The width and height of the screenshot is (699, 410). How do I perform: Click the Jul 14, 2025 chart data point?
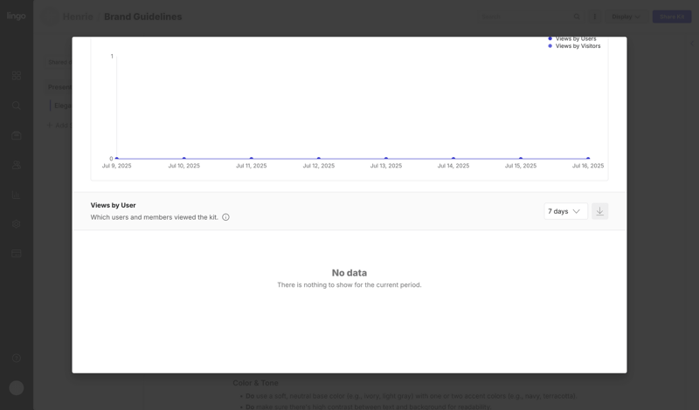[x=453, y=159]
